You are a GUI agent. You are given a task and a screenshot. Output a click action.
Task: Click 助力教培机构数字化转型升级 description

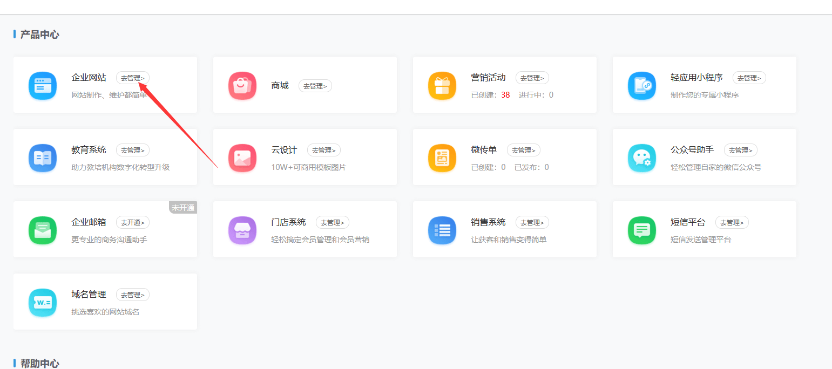(120, 167)
